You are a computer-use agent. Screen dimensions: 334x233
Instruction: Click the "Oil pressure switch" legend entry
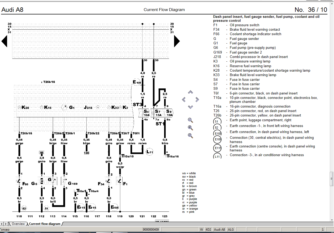244,25
